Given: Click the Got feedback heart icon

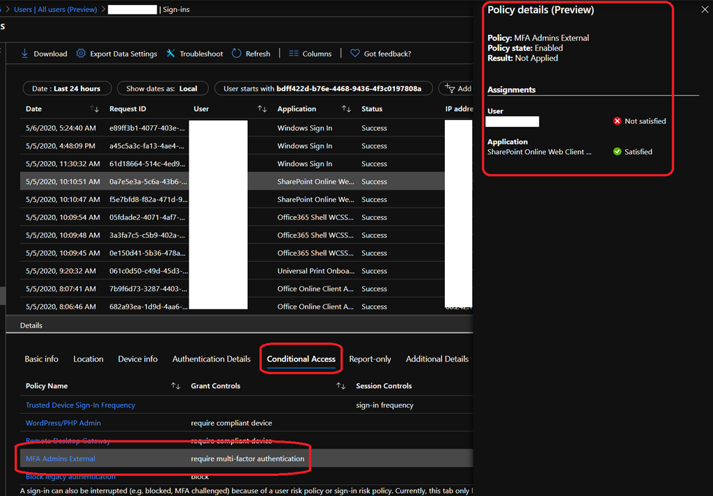Looking at the screenshot, I should pos(355,54).
